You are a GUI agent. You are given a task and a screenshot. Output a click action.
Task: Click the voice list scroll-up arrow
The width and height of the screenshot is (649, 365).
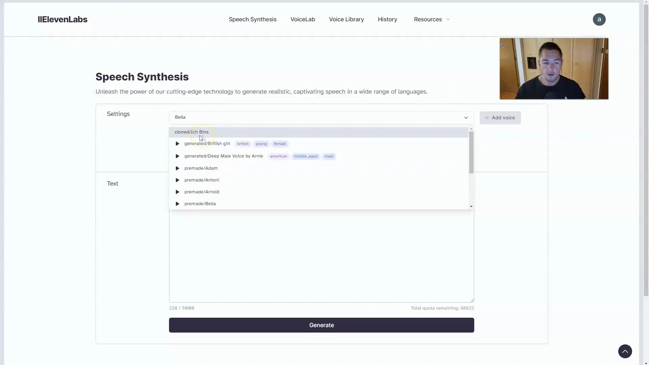[x=471, y=129]
